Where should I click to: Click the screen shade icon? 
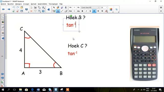[35, 11]
